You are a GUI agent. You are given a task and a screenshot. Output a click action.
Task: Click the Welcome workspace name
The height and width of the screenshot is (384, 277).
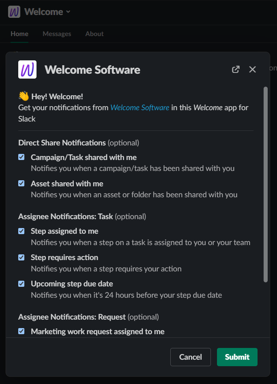pyautogui.click(x=43, y=12)
